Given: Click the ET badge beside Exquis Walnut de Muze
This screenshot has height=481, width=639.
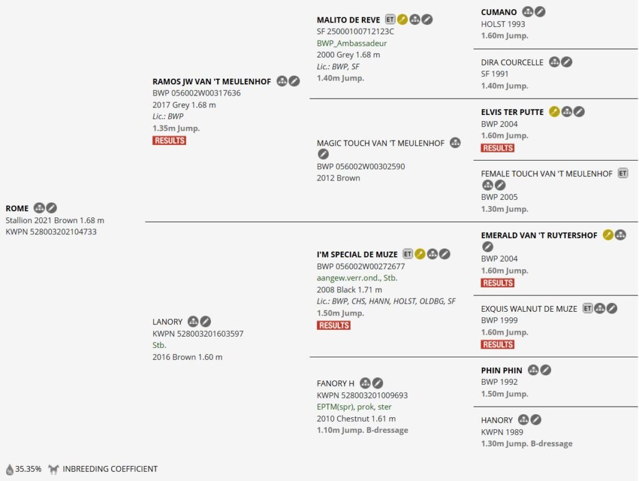Looking at the screenshot, I should coord(588,308).
